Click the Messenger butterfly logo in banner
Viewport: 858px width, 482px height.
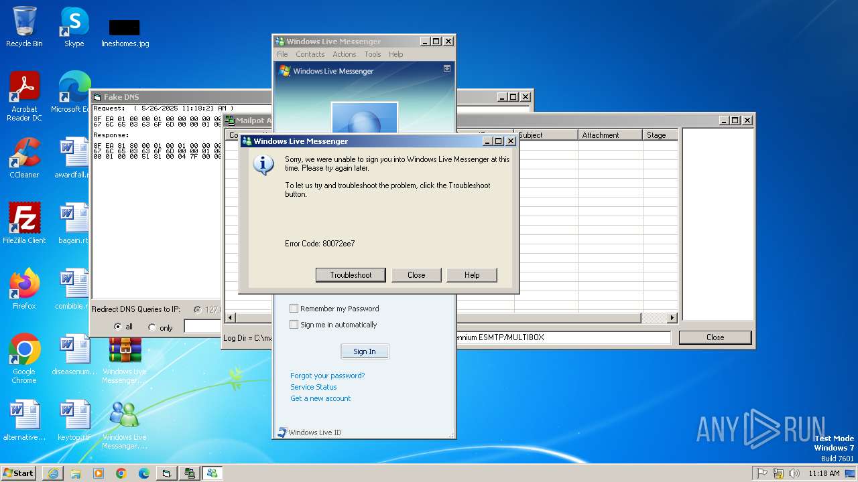pyautogui.click(x=284, y=70)
